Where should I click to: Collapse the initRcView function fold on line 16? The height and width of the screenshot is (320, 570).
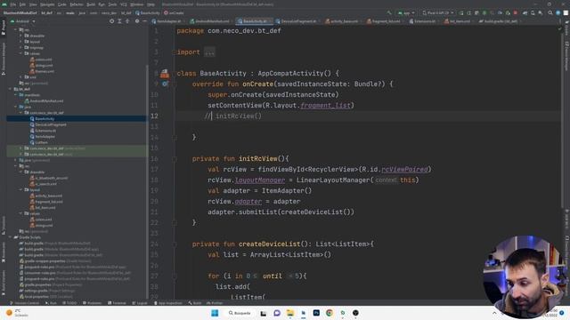click(x=175, y=159)
